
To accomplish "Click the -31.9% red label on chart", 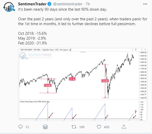I will pos(105,81).
